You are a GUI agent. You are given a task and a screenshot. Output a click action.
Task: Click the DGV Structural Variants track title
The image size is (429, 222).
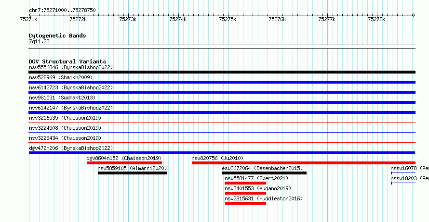point(67,62)
